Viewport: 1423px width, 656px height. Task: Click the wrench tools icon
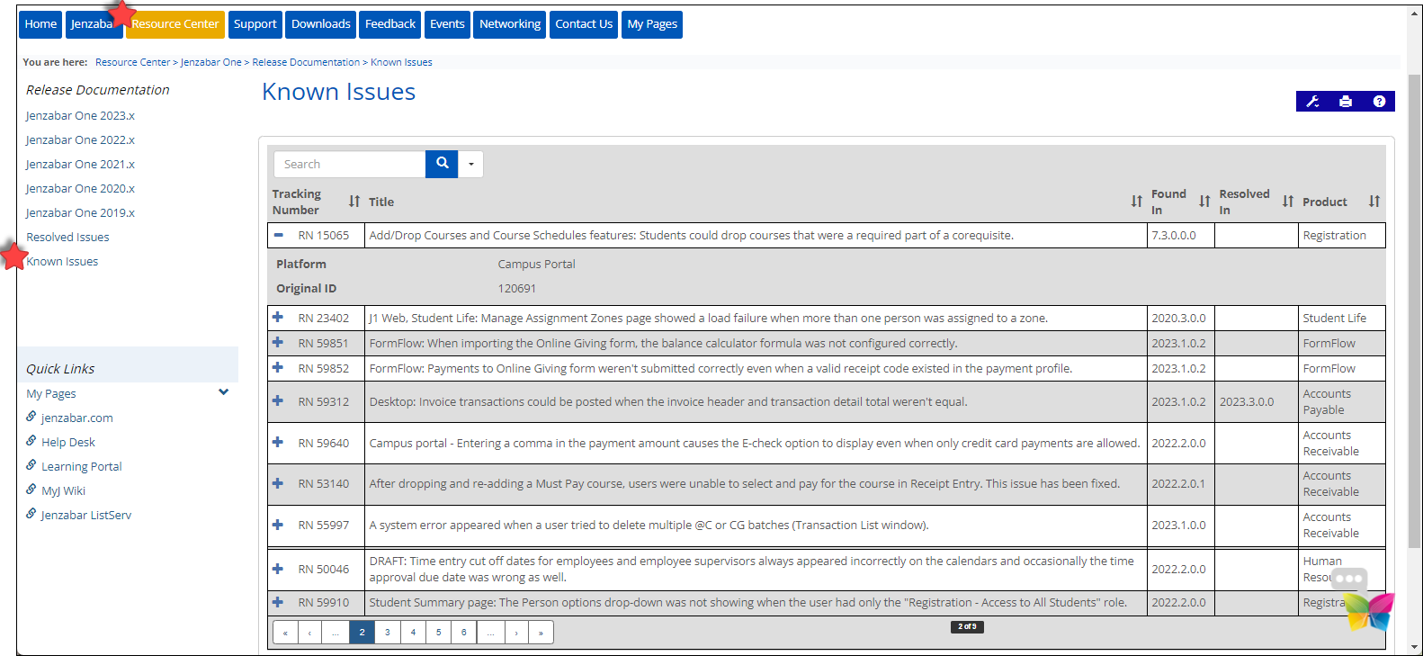tap(1312, 102)
